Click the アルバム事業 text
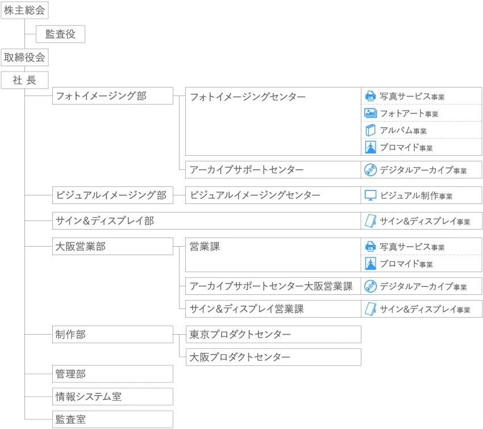The height and width of the screenshot is (429, 483). pyautogui.click(x=403, y=131)
